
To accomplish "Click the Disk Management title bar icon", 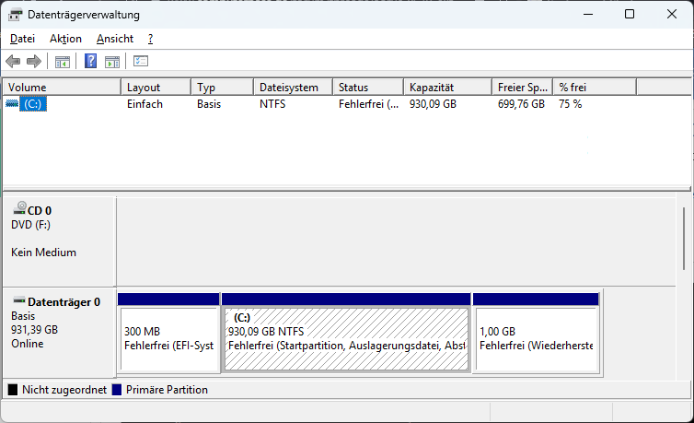I will [x=15, y=15].
